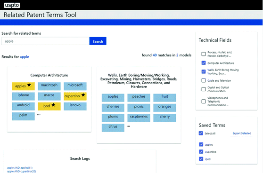The width and height of the screenshot is (263, 173).
Task: Select the peaches term tile
Action: 139,98
